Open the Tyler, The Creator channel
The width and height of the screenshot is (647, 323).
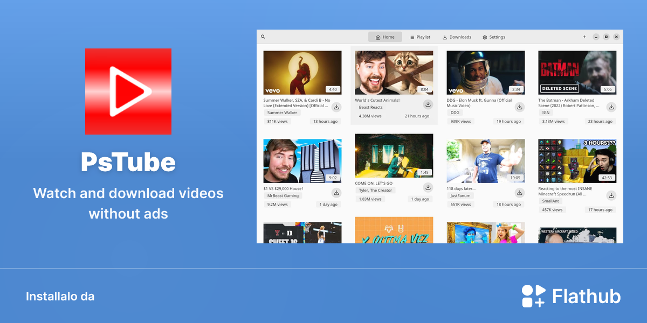click(x=375, y=191)
